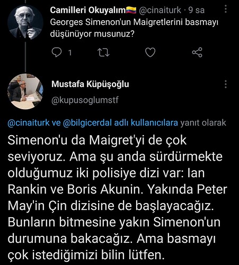Go to the Camilleri Okuyalım display name

point(88,10)
